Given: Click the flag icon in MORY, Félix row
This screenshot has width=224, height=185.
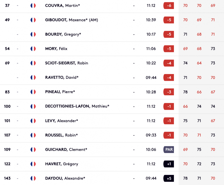Looking at the screenshot, I should click(33, 49).
